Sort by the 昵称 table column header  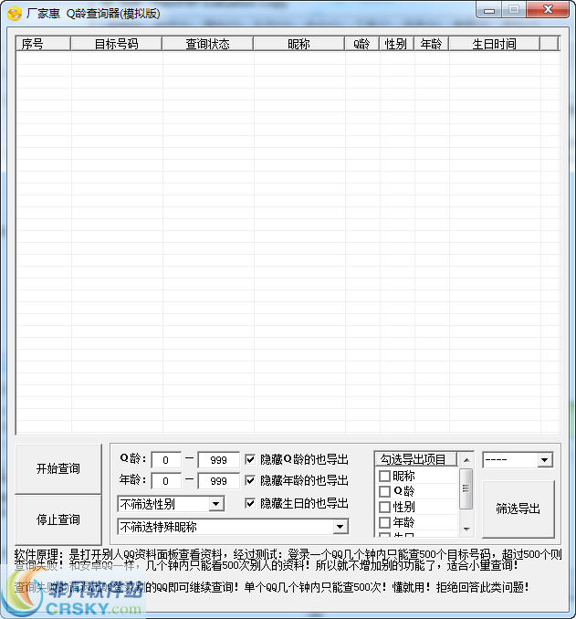pyautogui.click(x=298, y=44)
